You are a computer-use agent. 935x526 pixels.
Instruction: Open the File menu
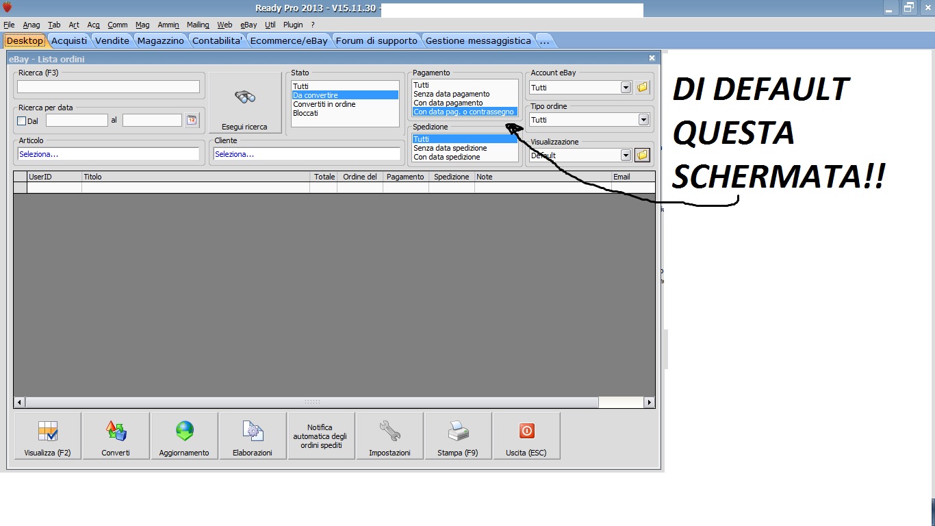(9, 25)
